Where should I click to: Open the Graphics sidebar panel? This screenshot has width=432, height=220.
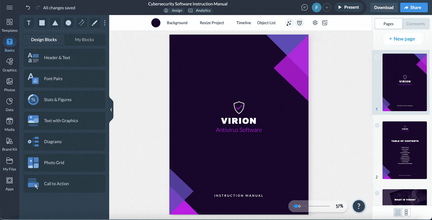point(10,65)
